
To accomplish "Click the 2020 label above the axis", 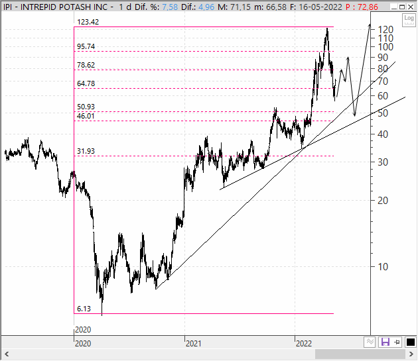I will (83, 330).
